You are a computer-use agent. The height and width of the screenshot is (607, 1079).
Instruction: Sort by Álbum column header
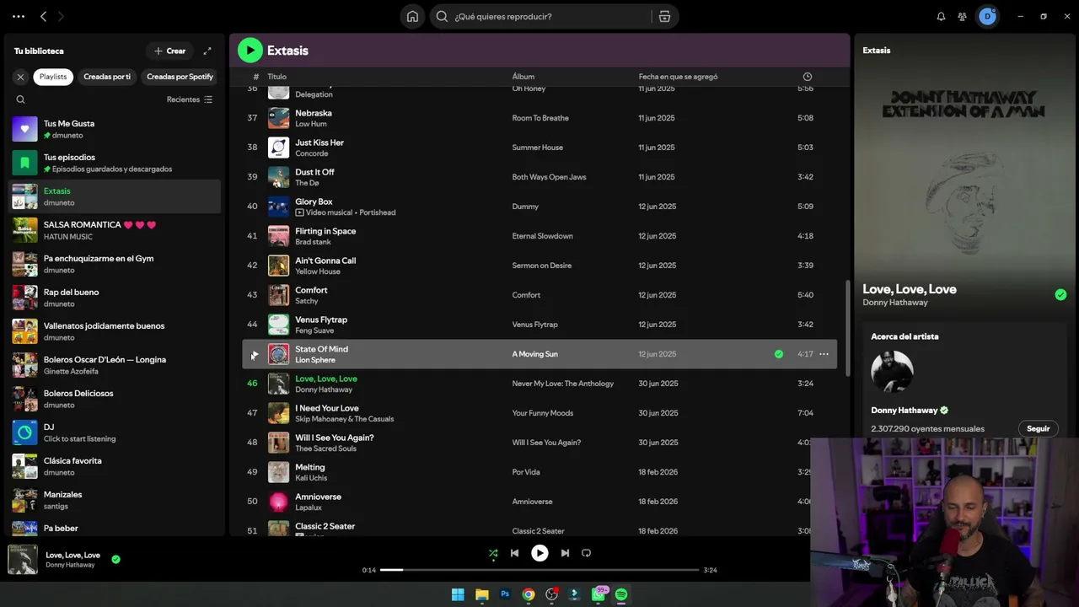pos(523,77)
